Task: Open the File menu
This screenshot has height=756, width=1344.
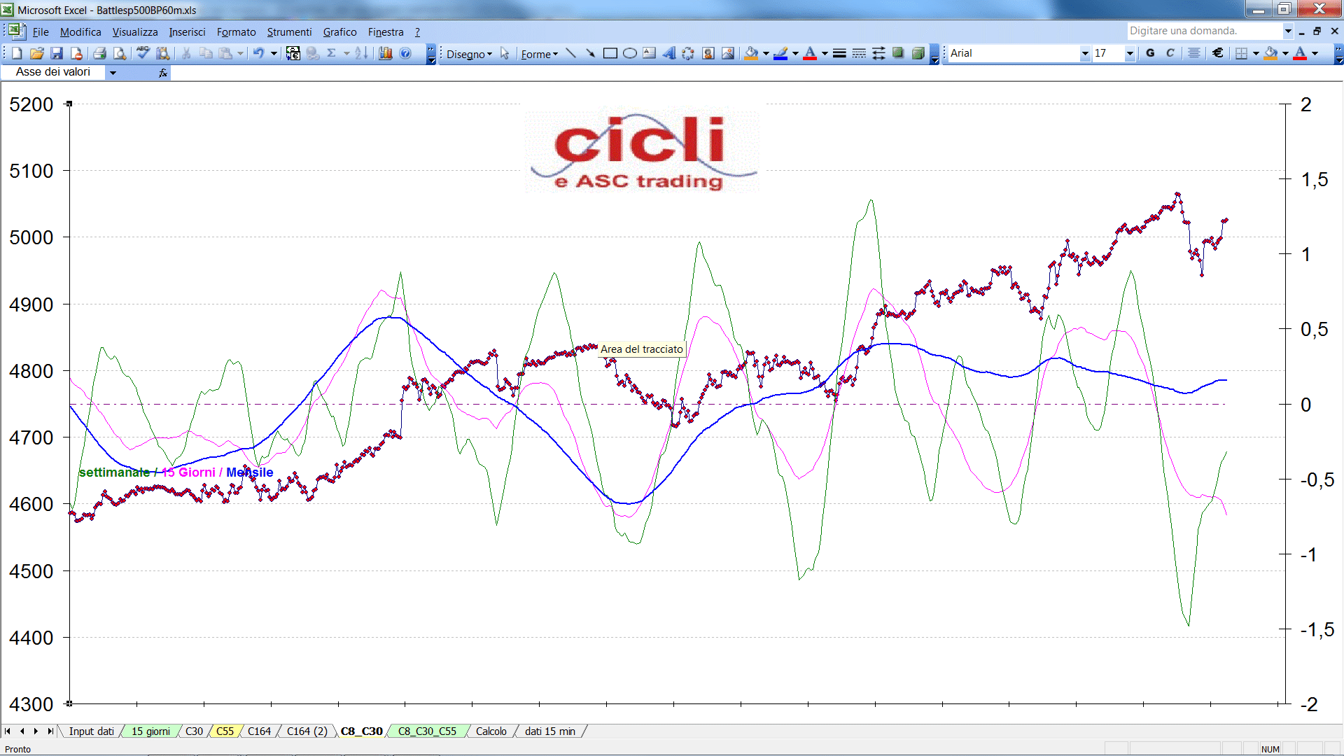Action: 41,32
